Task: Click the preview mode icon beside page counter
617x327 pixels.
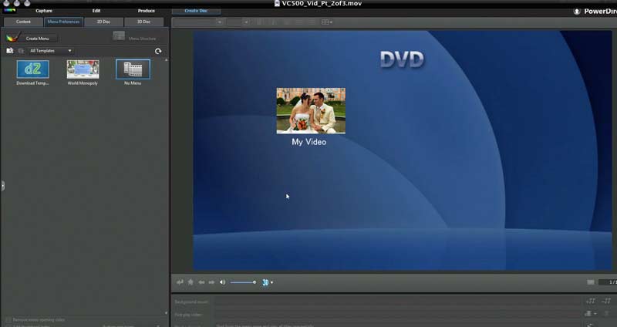Action: (591, 282)
